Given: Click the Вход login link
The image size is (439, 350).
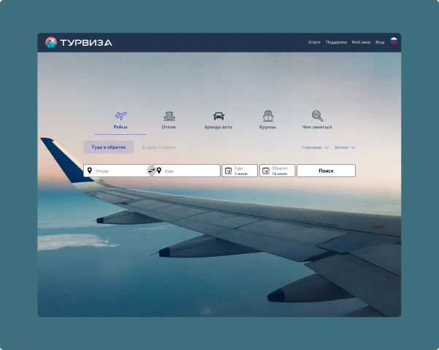Looking at the screenshot, I should click(x=380, y=42).
